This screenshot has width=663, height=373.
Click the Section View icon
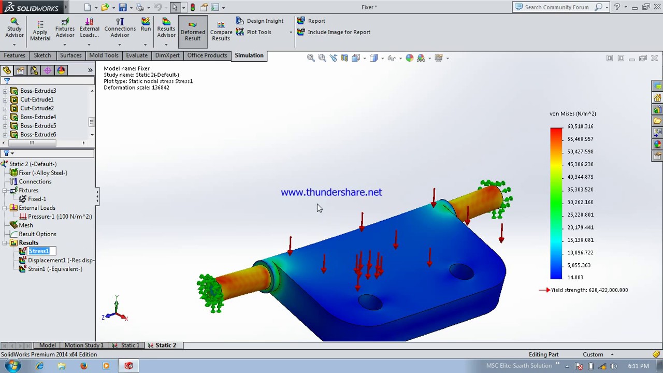point(344,58)
